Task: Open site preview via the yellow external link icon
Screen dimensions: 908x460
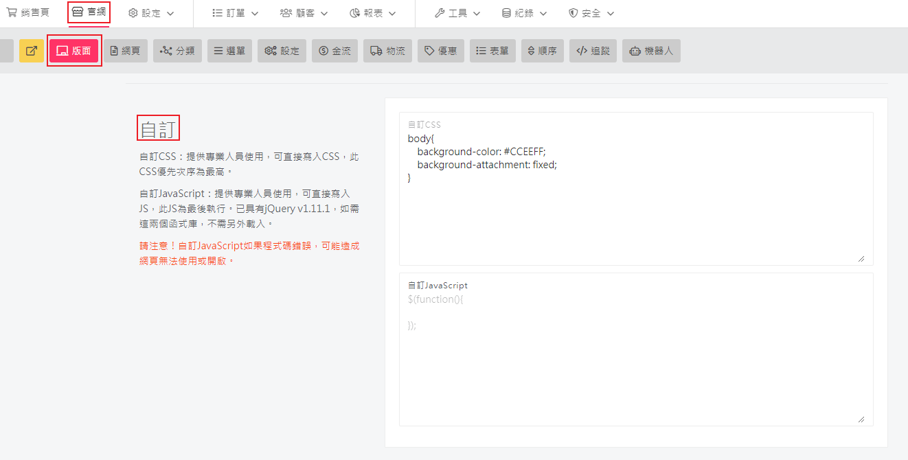Action: 30,50
